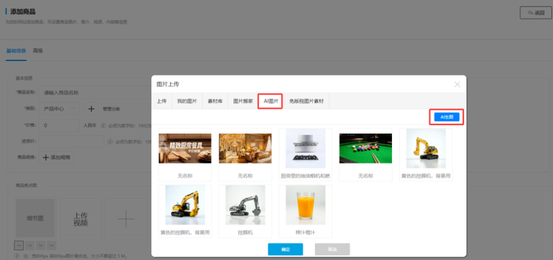The height and width of the screenshot is (260, 553).
Task: Pick the billiards table thumbnail
Action: pos(366,148)
